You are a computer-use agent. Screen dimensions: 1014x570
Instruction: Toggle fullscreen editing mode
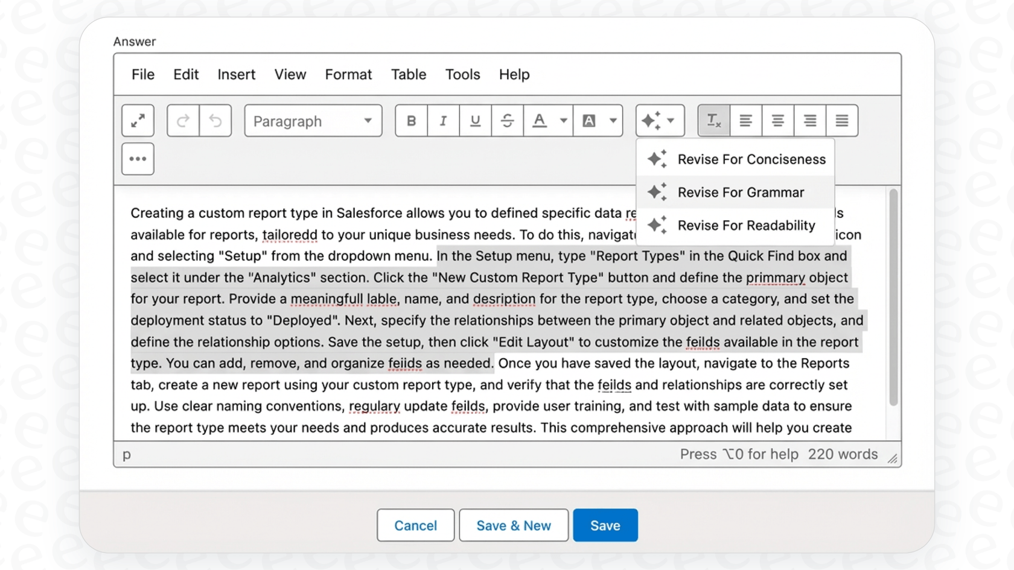click(x=138, y=121)
